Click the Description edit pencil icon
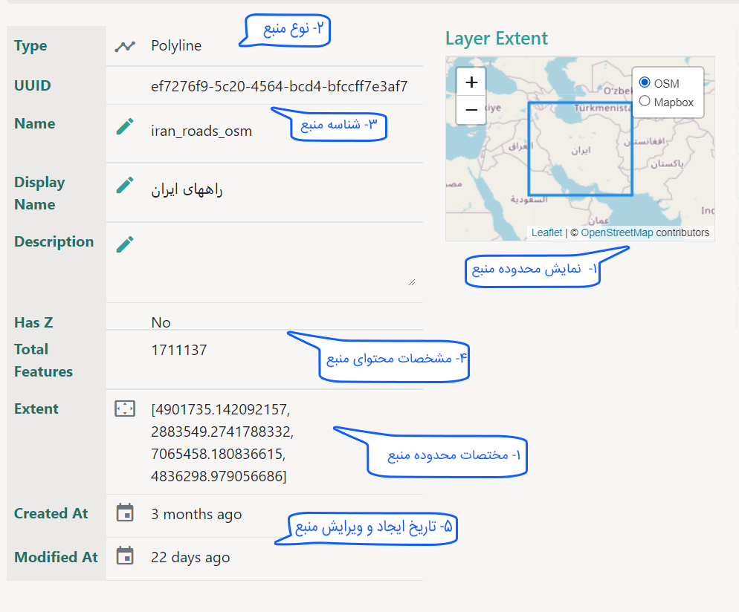The image size is (739, 612). 125,244
